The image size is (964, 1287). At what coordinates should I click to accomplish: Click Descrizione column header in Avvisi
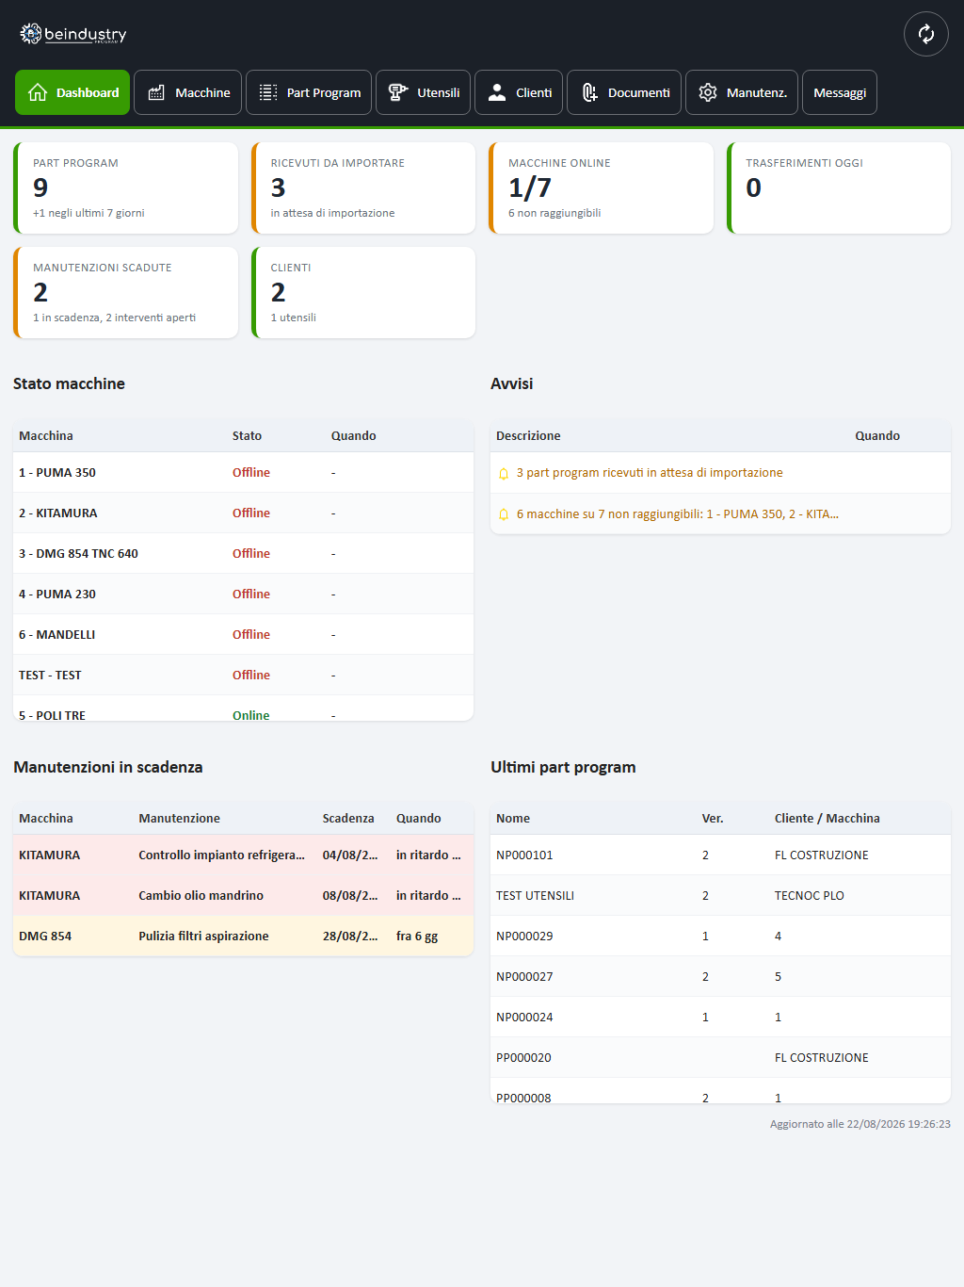[x=528, y=436]
